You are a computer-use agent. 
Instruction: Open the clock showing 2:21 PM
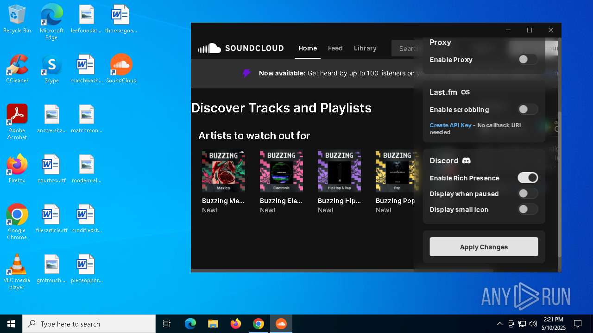(x=554, y=324)
